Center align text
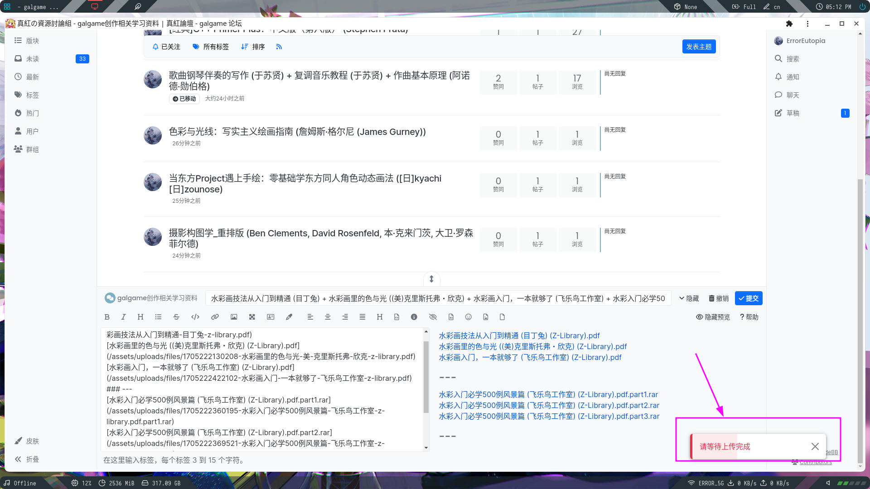This screenshot has width=870, height=489. (328, 317)
